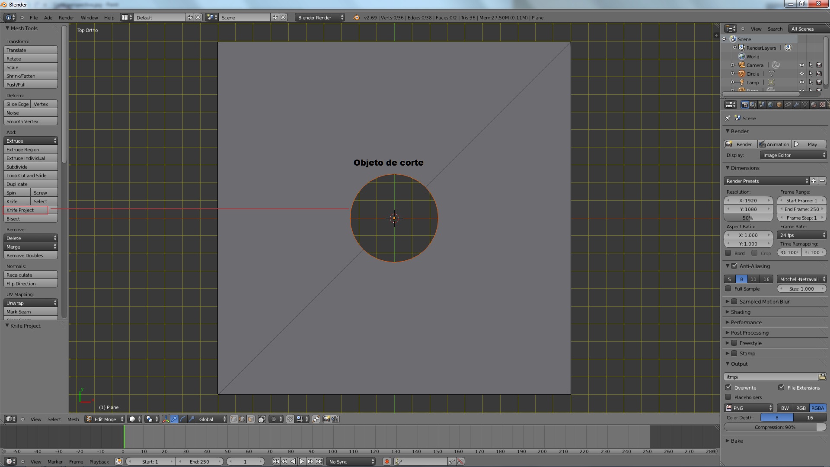Open the Render menu
The width and height of the screenshot is (830, 467).
[66, 18]
